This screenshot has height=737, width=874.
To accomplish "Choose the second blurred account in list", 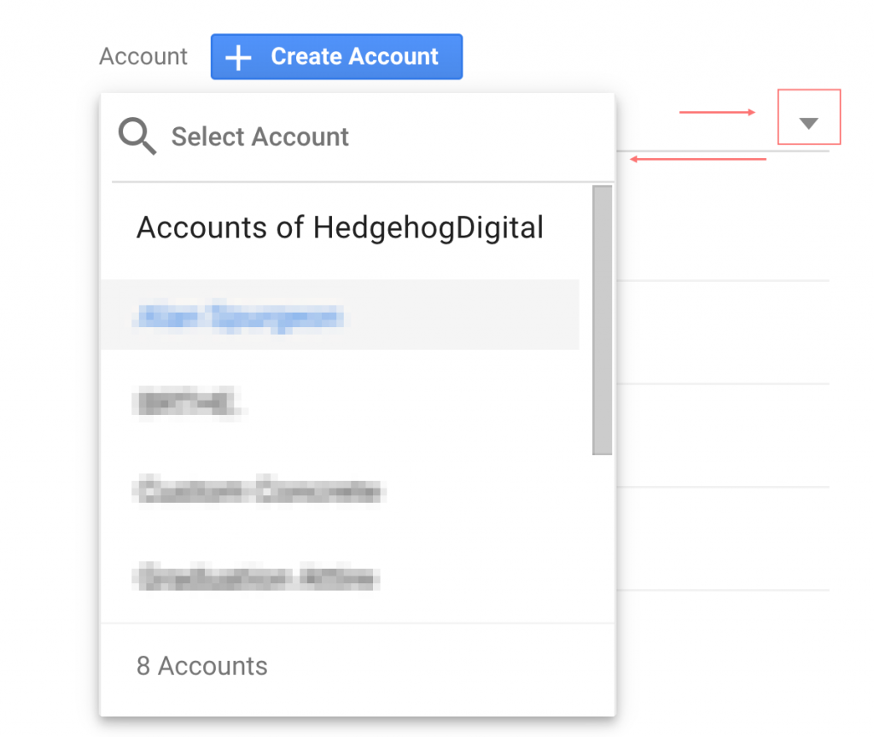I will coord(188,404).
